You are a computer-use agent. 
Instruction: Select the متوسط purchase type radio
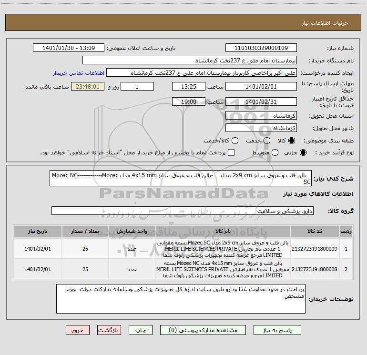275,152
